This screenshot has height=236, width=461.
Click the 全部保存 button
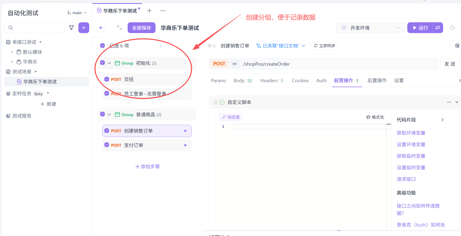click(x=141, y=28)
